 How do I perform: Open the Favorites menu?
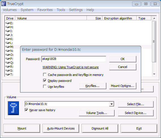tap(45, 10)
